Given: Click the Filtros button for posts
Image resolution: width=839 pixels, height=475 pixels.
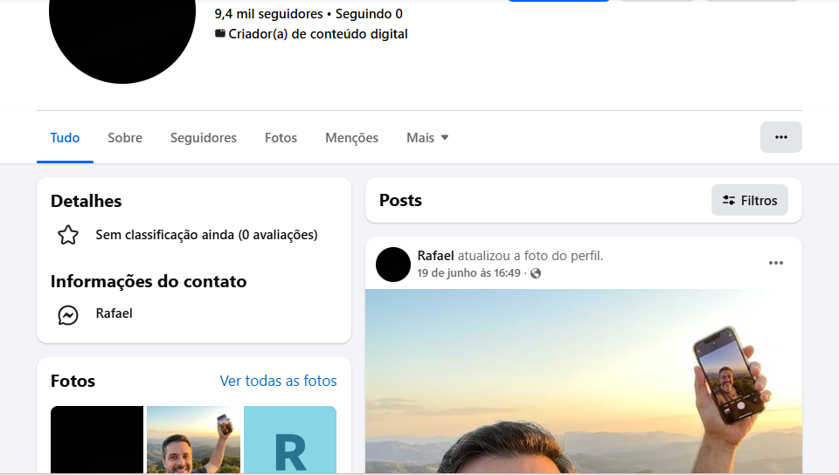Looking at the screenshot, I should (x=749, y=200).
